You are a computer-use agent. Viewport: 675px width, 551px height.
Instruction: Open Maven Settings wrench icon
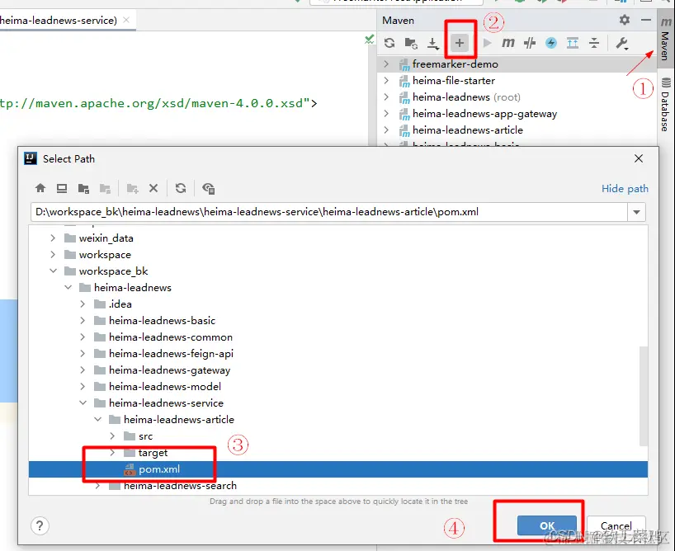622,43
